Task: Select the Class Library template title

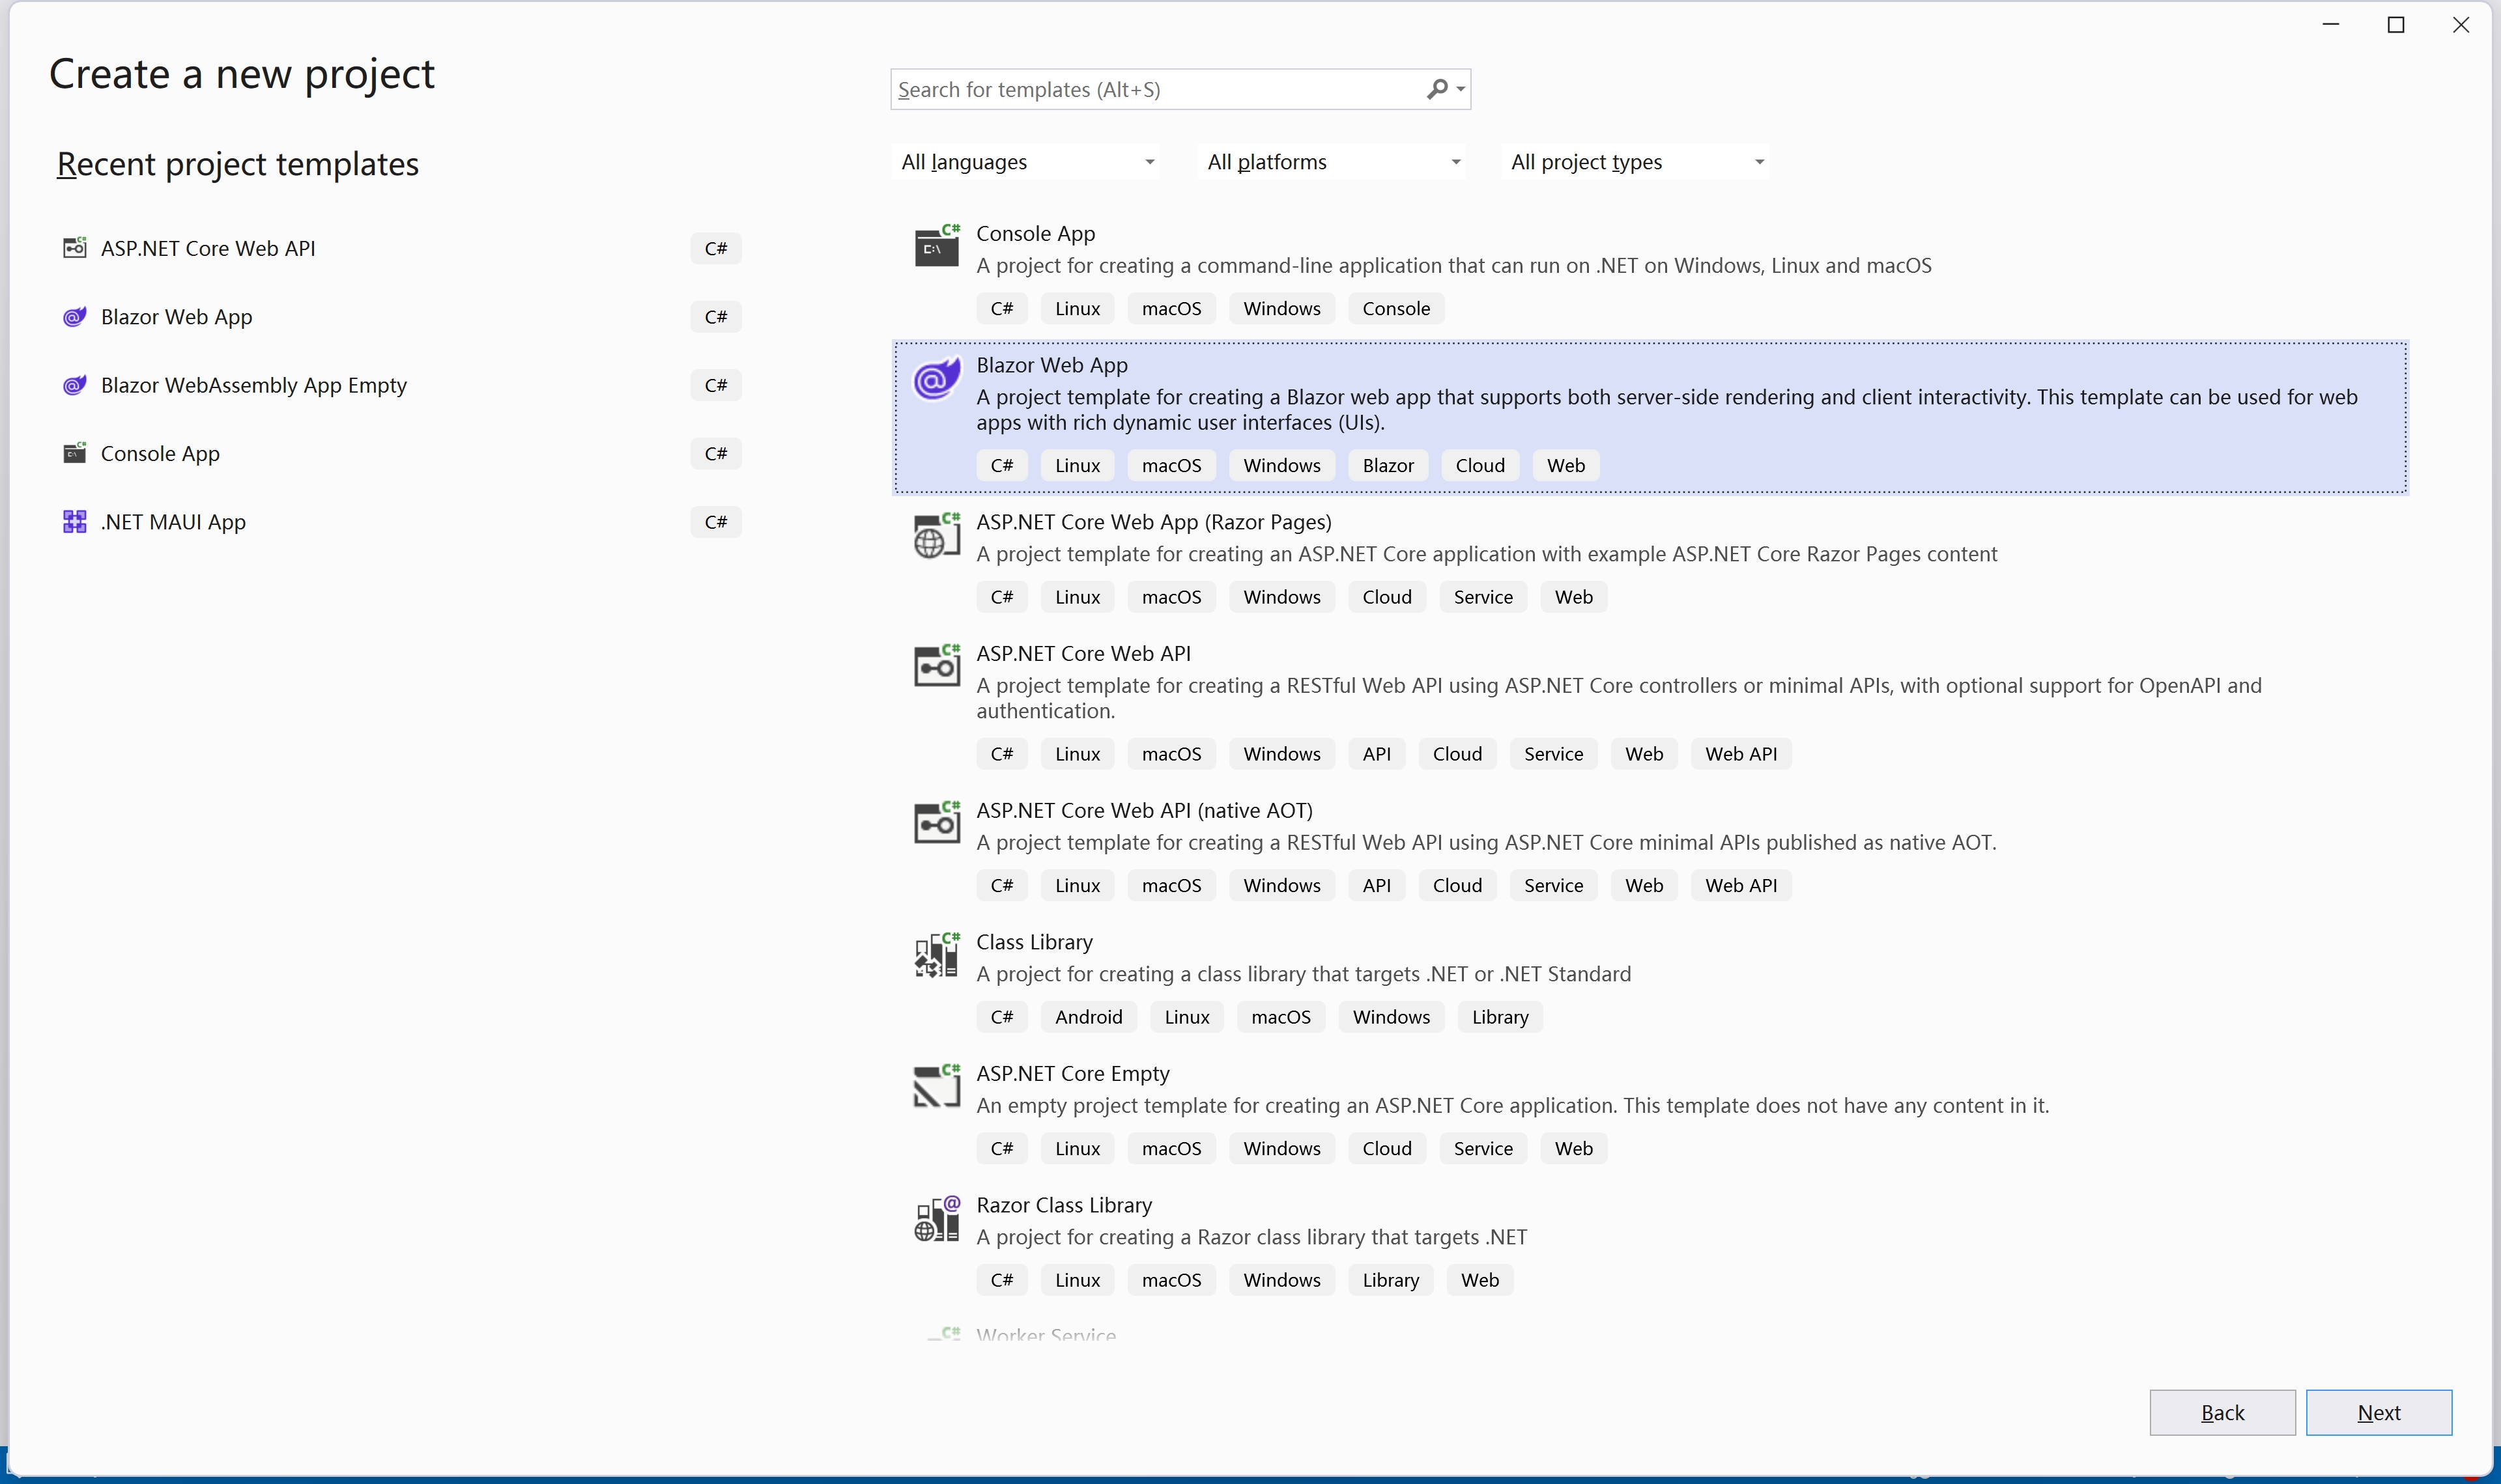Action: pyautogui.click(x=1035, y=942)
